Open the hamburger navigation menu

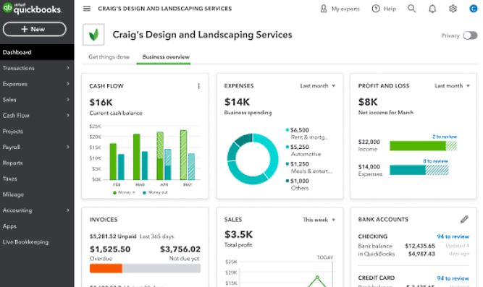[87, 9]
